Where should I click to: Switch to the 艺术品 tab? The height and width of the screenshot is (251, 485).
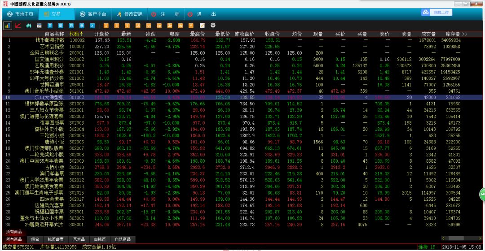tap(79, 239)
